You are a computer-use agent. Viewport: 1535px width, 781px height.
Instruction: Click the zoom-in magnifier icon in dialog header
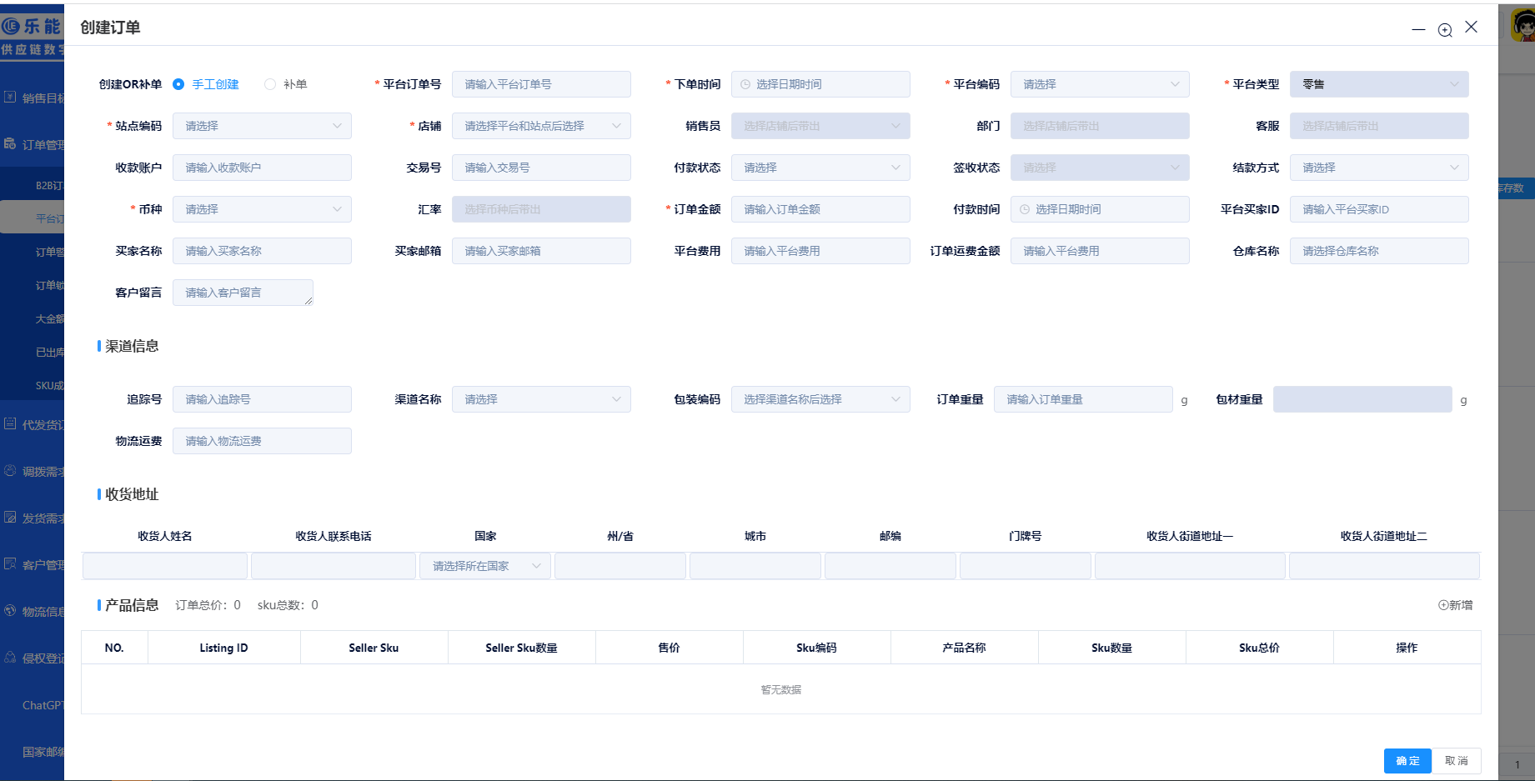(1445, 30)
